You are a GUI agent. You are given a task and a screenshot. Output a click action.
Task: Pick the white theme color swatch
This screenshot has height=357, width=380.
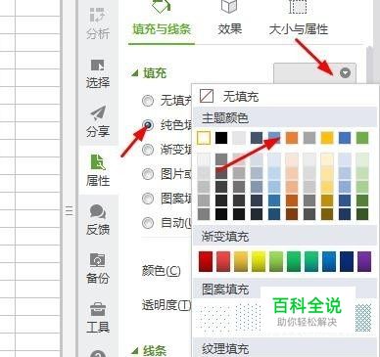[204, 138]
